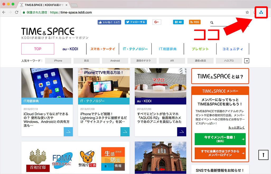Screen dimensions: 271x174
Task: Click the TIME&SPACE site logo
Action: click(x=48, y=31)
